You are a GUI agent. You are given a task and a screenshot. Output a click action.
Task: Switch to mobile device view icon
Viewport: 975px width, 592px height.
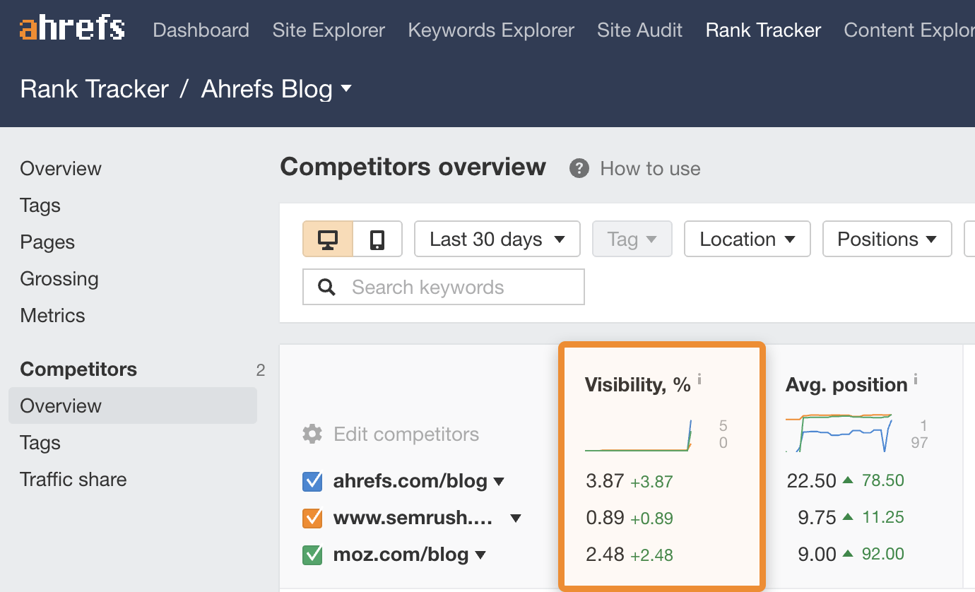coord(378,239)
